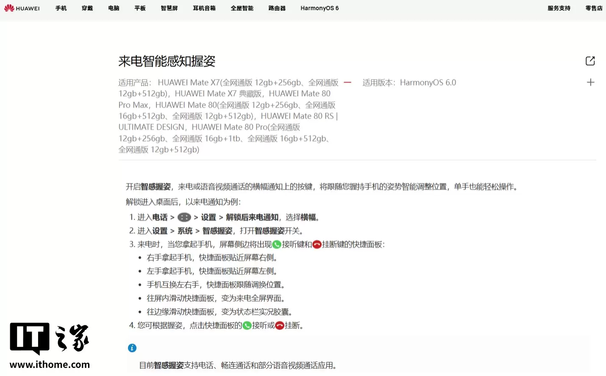The height and width of the screenshot is (376, 606).
Task: Open the 手机 menu in the navigation bar
Action: pos(61,8)
